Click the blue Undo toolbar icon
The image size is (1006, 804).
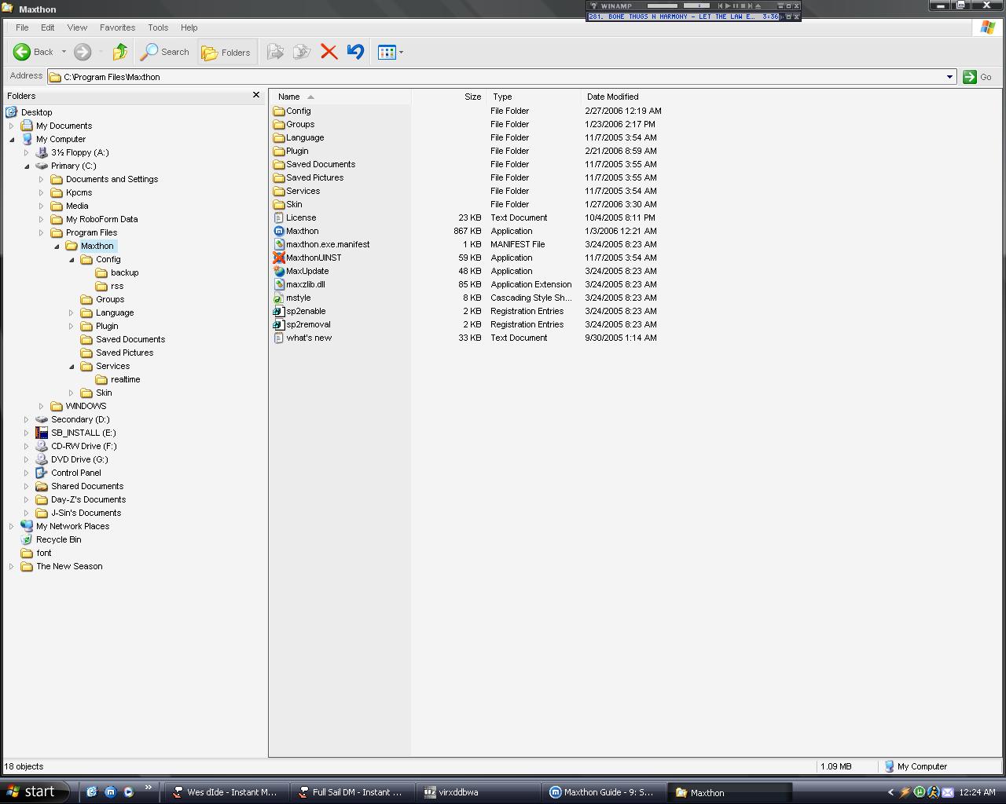tap(355, 53)
